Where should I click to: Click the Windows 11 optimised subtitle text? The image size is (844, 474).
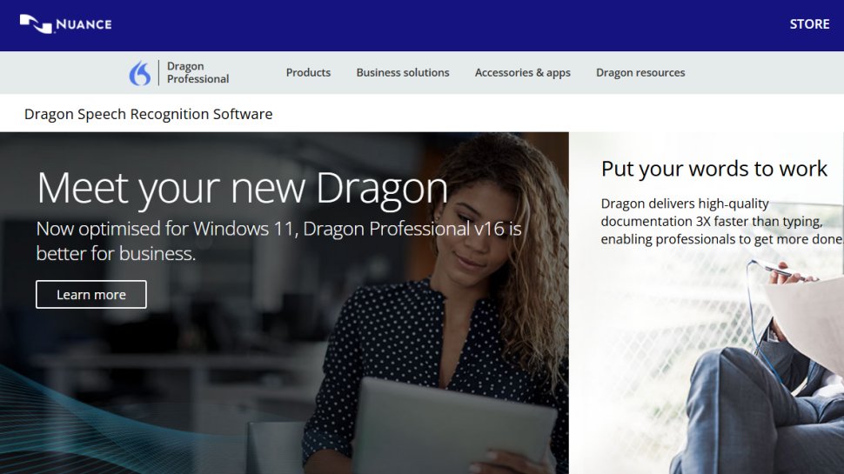tap(278, 241)
